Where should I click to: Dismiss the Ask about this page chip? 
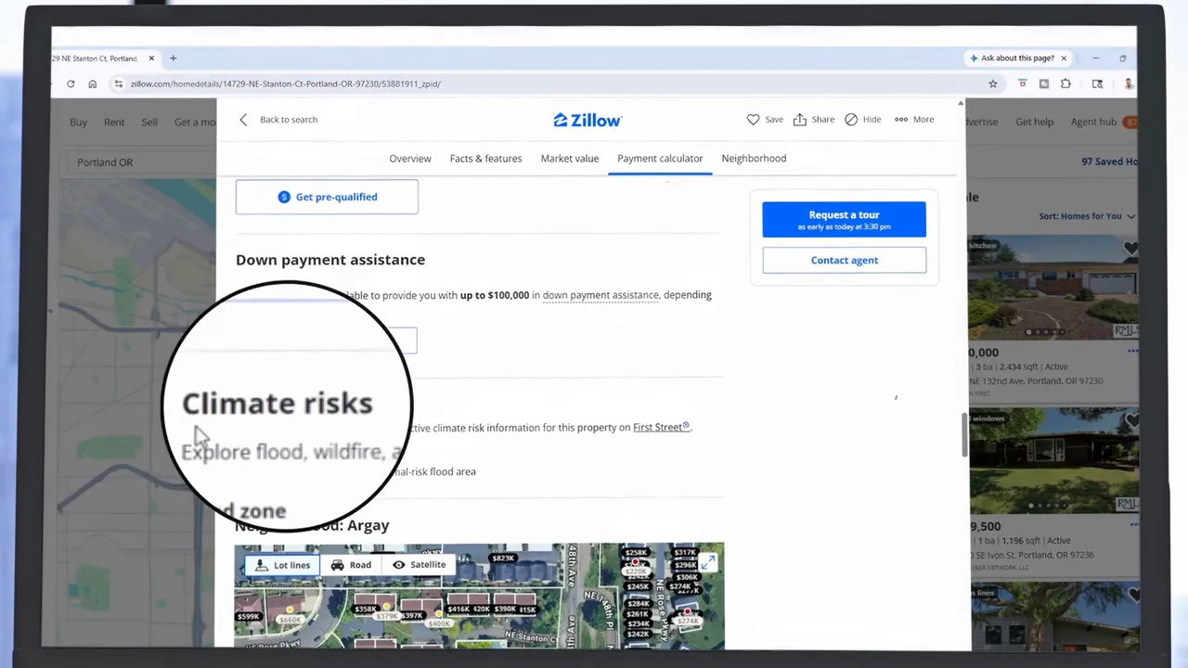pyautogui.click(x=1064, y=58)
